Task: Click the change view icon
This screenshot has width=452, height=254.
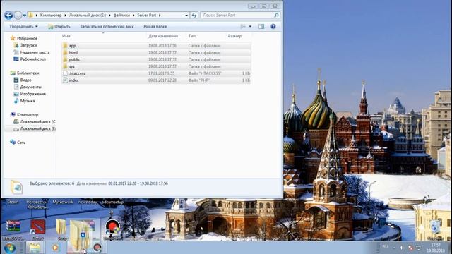Action: point(243,27)
